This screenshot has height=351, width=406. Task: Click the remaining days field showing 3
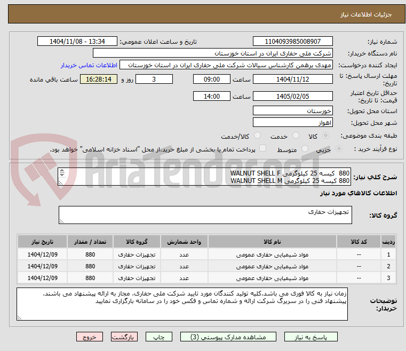[154, 79]
